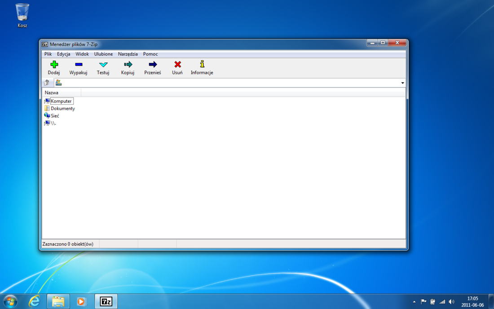
Task: Open Kosz recycle bin on desktop
Action: (22, 16)
